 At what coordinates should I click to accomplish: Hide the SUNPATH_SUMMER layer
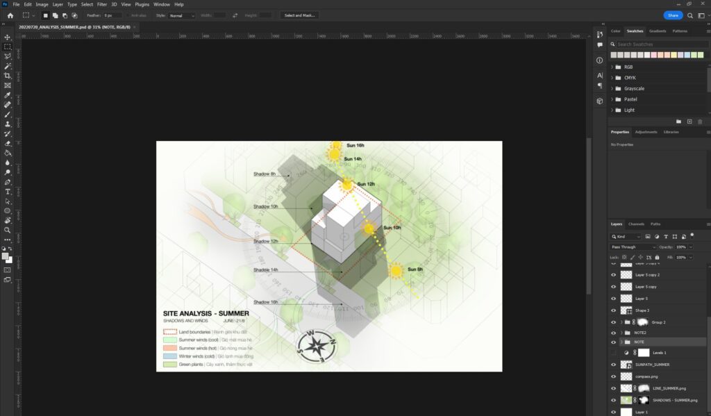pyautogui.click(x=613, y=364)
